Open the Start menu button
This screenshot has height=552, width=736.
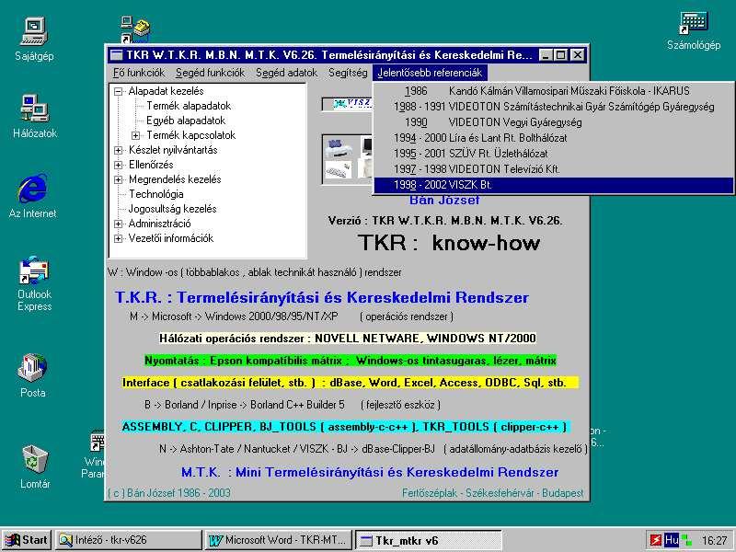(x=27, y=540)
